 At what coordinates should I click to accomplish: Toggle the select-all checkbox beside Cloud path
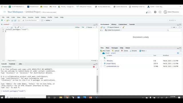[x=101, y=53]
